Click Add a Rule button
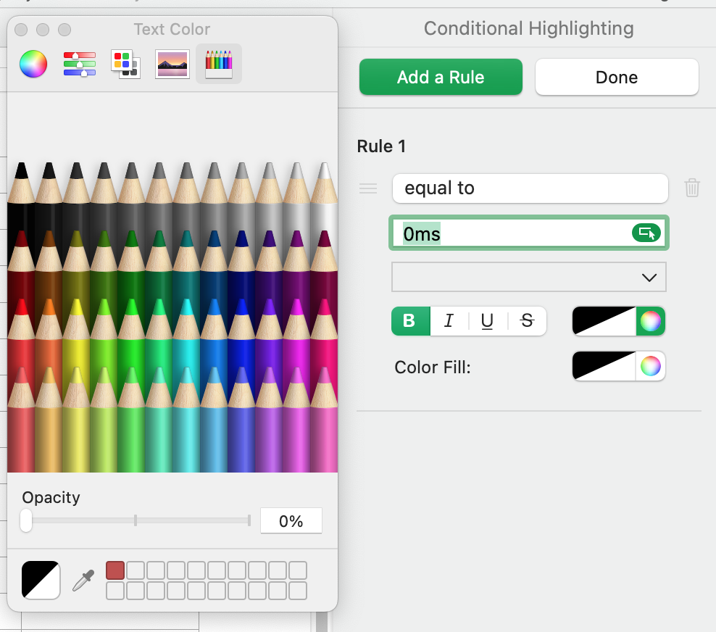The width and height of the screenshot is (716, 632). (x=441, y=77)
